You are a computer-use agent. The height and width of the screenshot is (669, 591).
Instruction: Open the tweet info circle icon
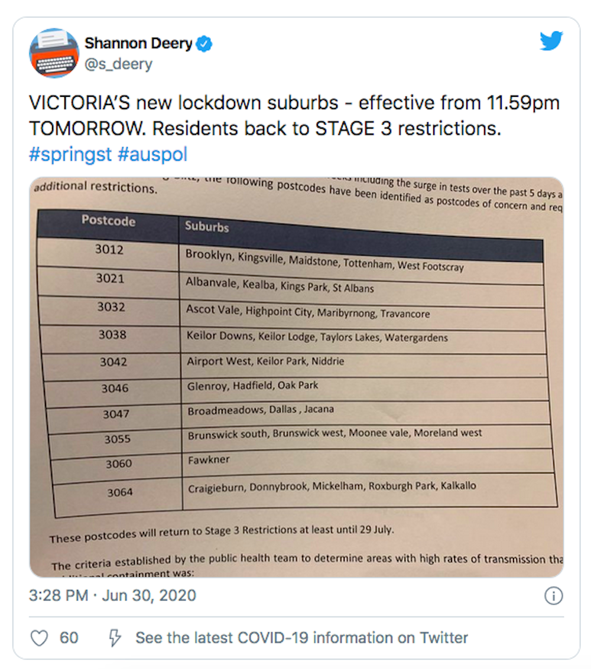pyautogui.click(x=553, y=596)
